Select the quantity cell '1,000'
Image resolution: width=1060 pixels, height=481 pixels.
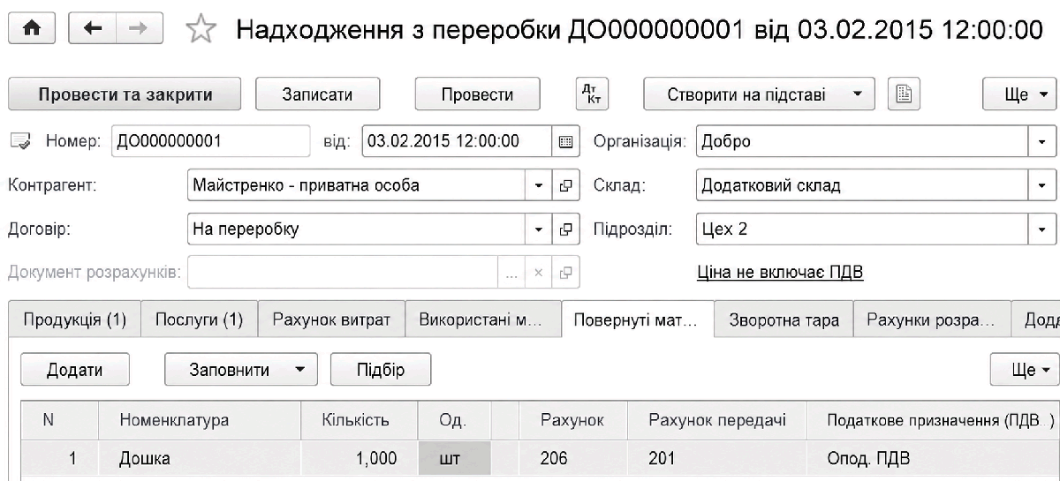358,459
